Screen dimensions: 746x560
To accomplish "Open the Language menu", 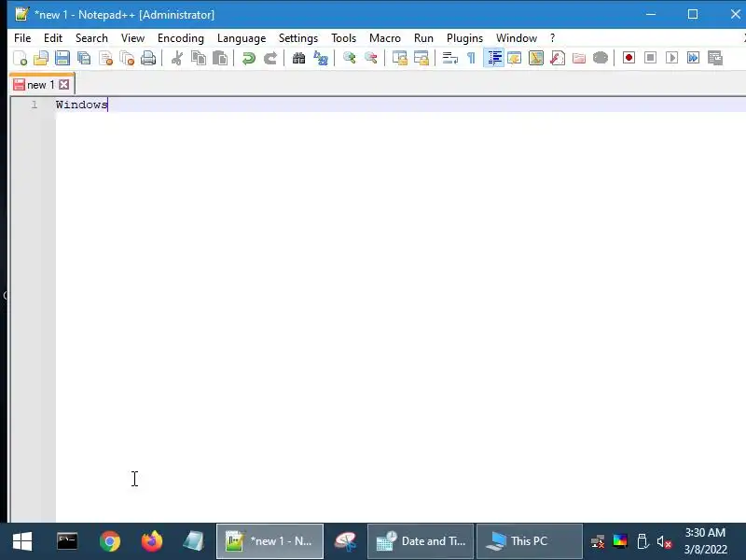I will [242, 38].
